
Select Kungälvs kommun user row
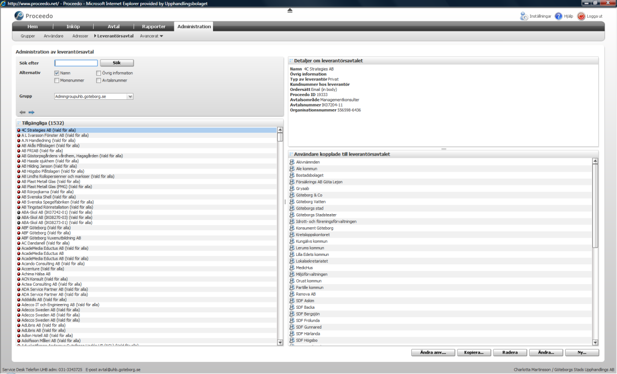point(440,241)
